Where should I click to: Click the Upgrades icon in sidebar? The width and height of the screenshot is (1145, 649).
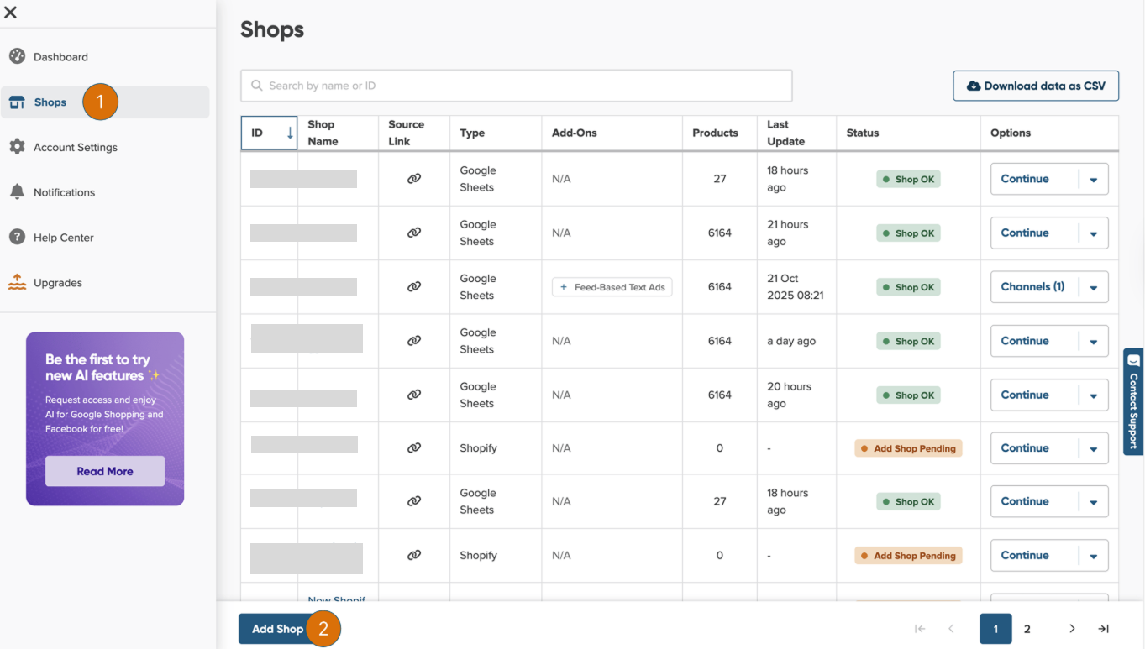(17, 283)
